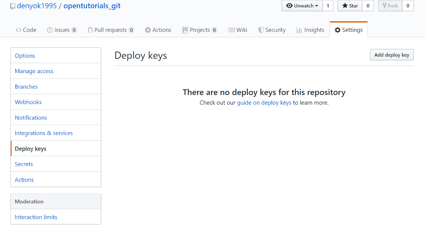Image resolution: width=425 pixels, height=244 pixels.
Task: Open Manage access in settings sidebar
Action: click(x=56, y=71)
